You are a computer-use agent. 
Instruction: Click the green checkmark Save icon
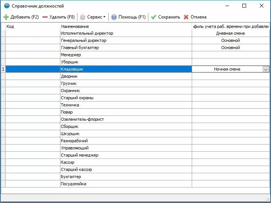[154, 17]
